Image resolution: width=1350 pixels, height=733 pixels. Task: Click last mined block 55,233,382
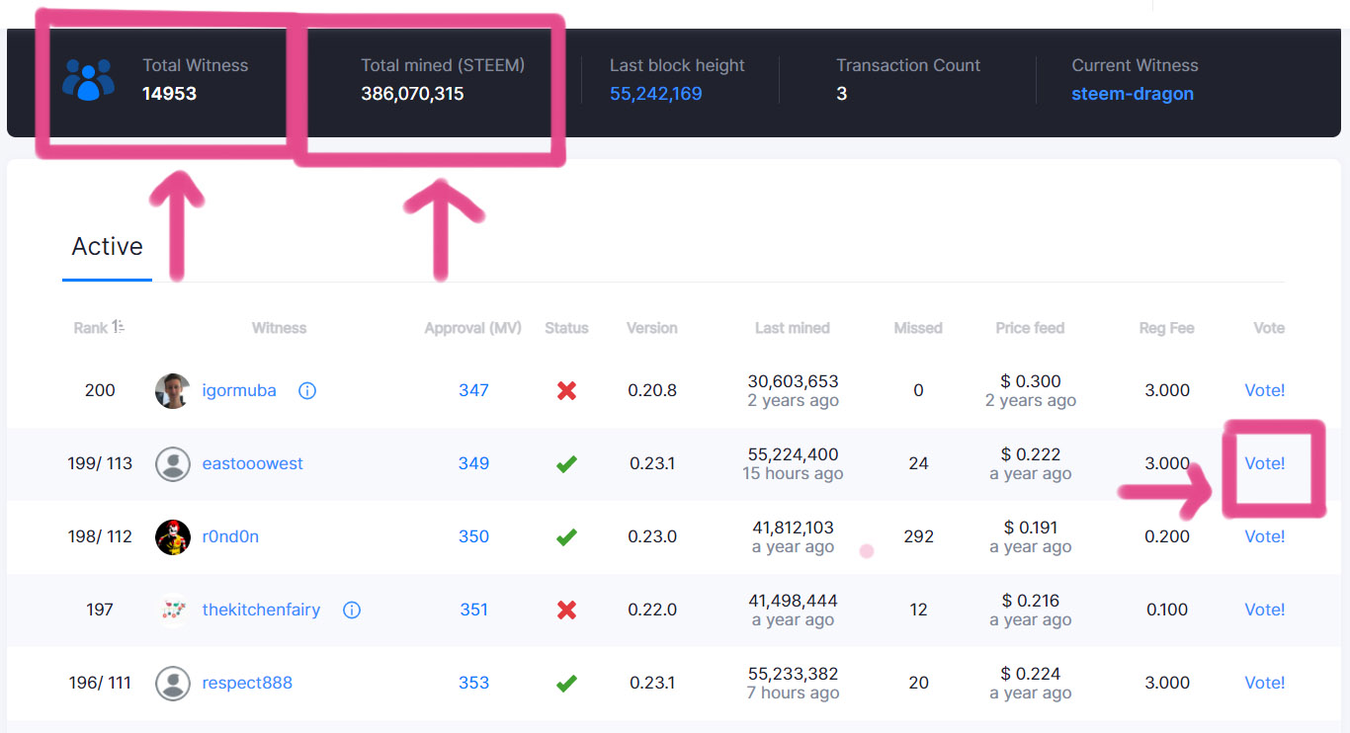(793, 674)
